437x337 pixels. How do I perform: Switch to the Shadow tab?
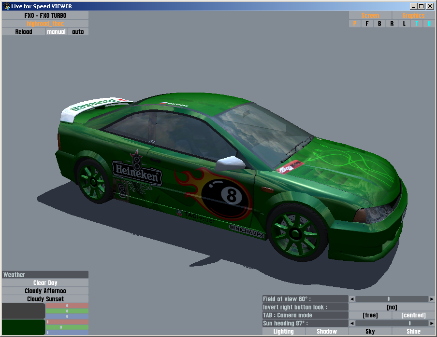pyautogui.click(x=327, y=331)
